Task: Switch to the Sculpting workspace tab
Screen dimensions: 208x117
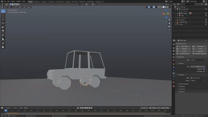Action: pos(44,2)
